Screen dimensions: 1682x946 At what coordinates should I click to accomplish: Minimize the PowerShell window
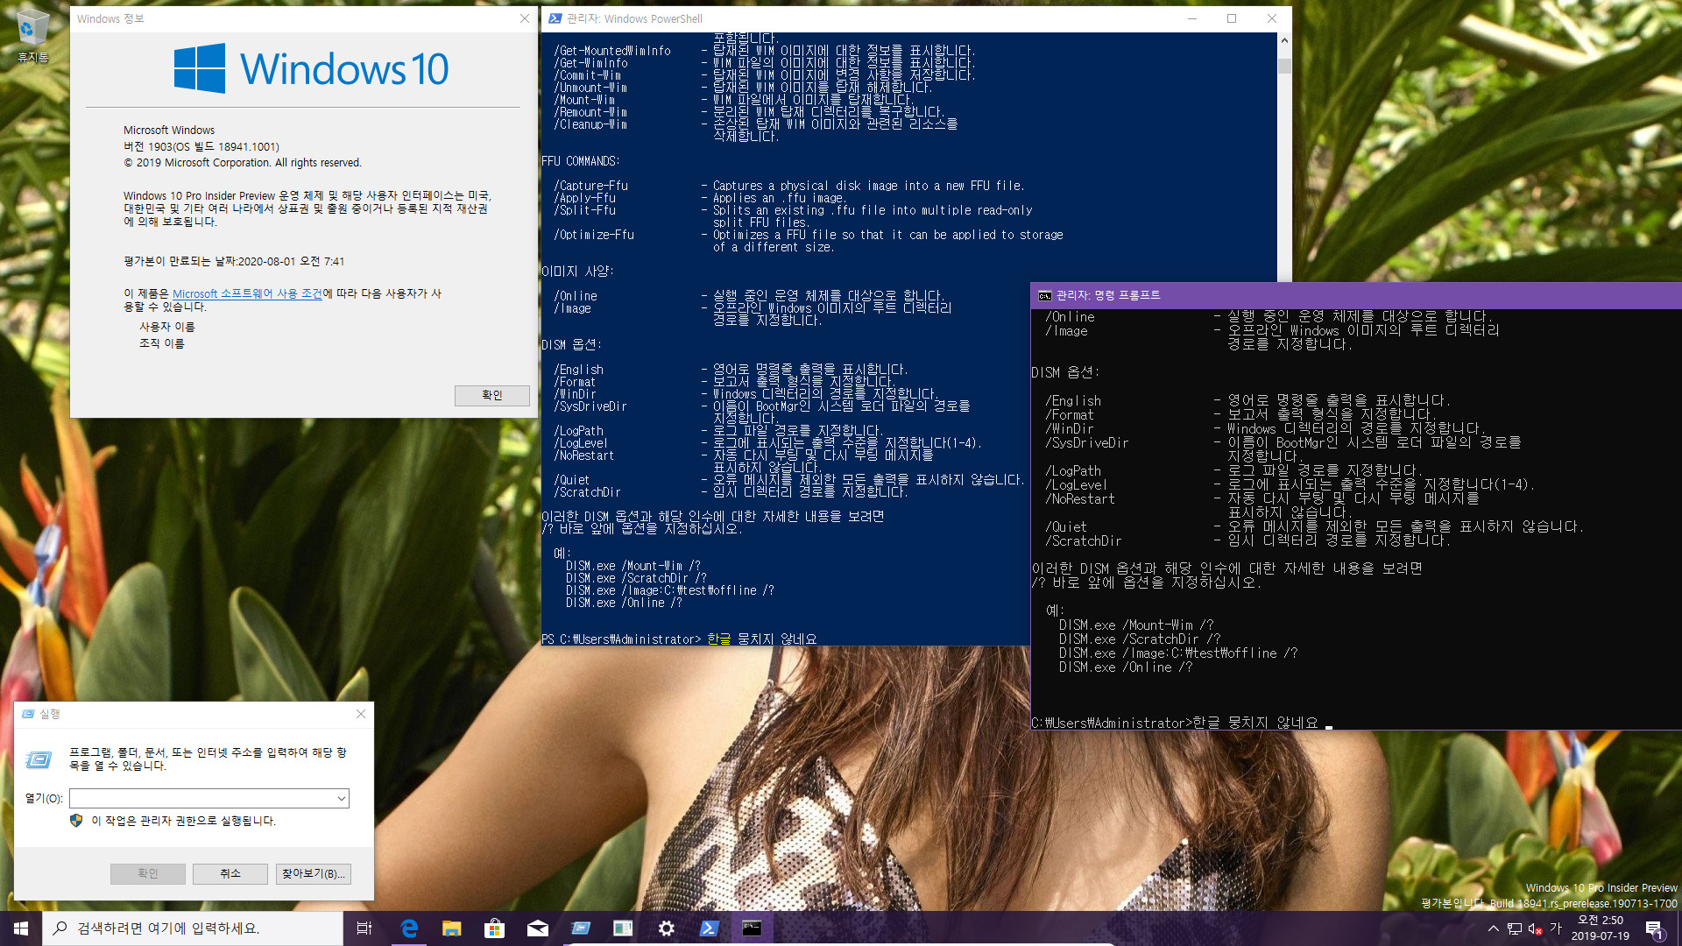click(1191, 18)
